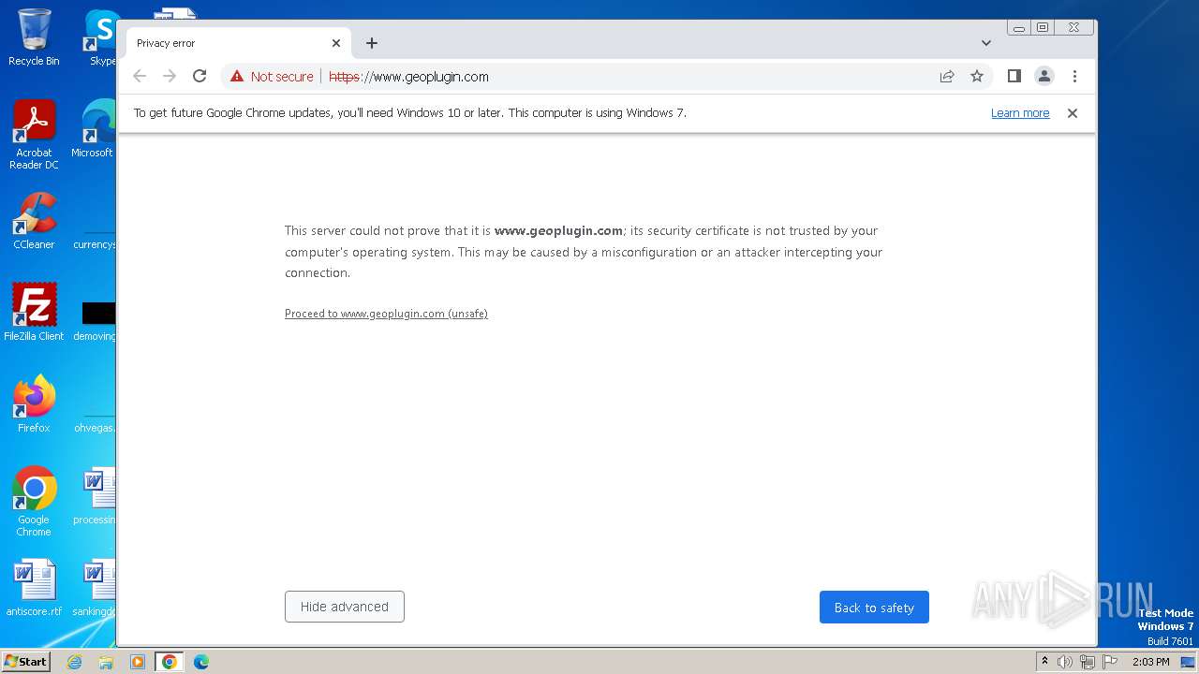Click the Back to safety button
This screenshot has height=674, width=1199.
coord(874,607)
